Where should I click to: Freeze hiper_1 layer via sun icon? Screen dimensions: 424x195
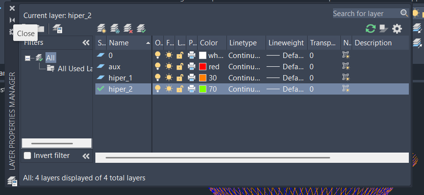coord(169,78)
